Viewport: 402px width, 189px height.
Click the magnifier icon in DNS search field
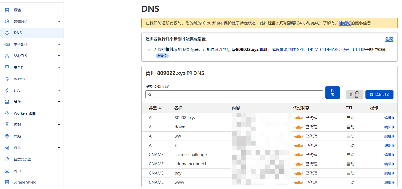[x=150, y=95]
